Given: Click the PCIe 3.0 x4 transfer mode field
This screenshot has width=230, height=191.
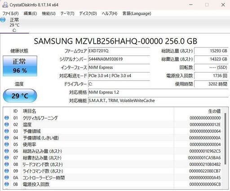Looking at the screenshot, I should coord(119,76).
